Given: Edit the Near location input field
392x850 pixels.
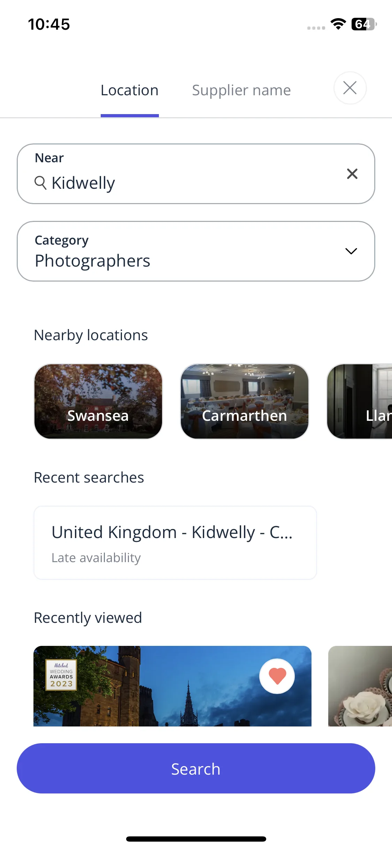Looking at the screenshot, I should coord(196,174).
